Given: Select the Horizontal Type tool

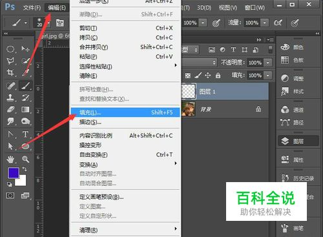Looking at the screenshot, I should (x=25, y=134).
